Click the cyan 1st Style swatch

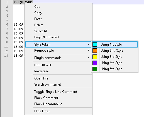[x=95, y=44]
